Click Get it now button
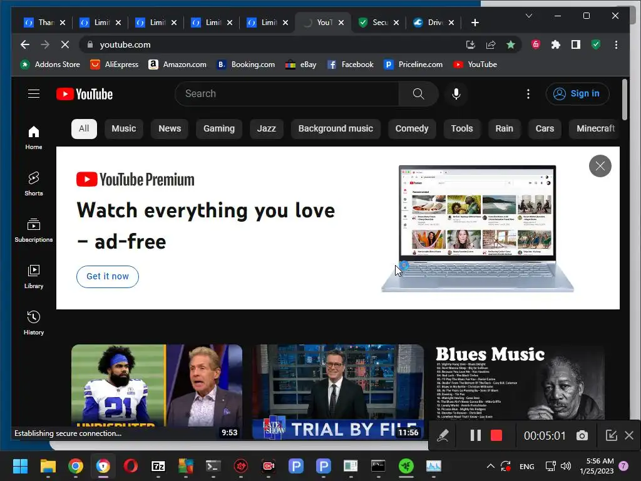641x481 pixels. (108, 276)
